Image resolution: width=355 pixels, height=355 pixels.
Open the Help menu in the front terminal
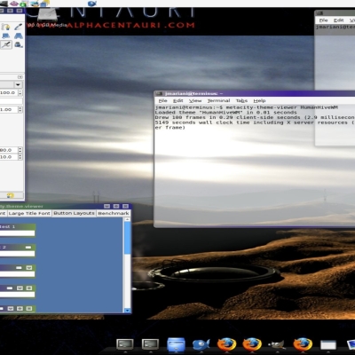click(x=259, y=100)
